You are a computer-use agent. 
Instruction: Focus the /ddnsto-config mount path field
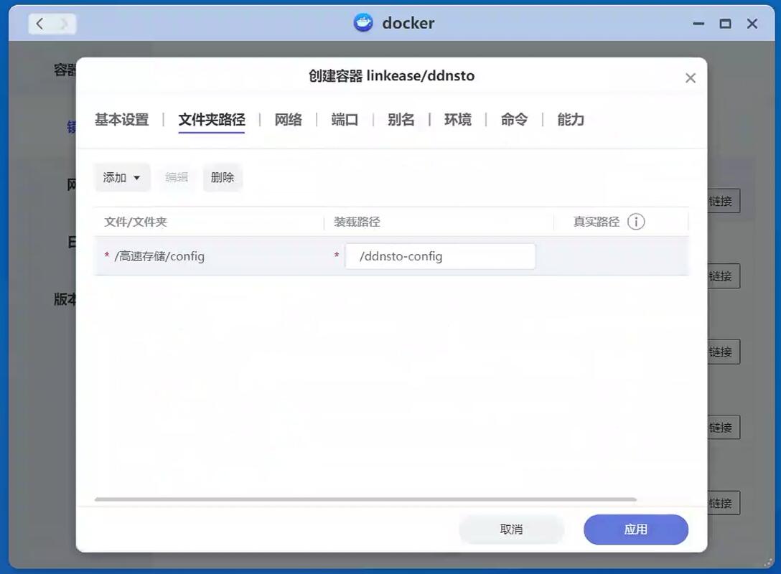pyautogui.click(x=440, y=256)
